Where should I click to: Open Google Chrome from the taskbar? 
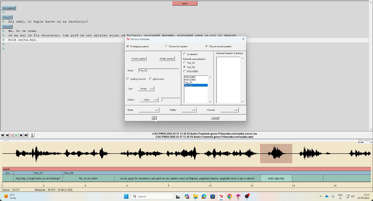click(230, 196)
